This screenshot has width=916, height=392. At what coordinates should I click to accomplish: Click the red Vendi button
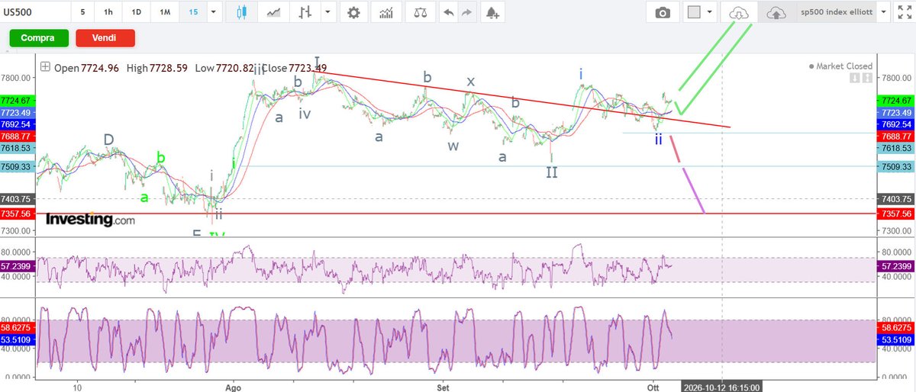pyautogui.click(x=105, y=37)
